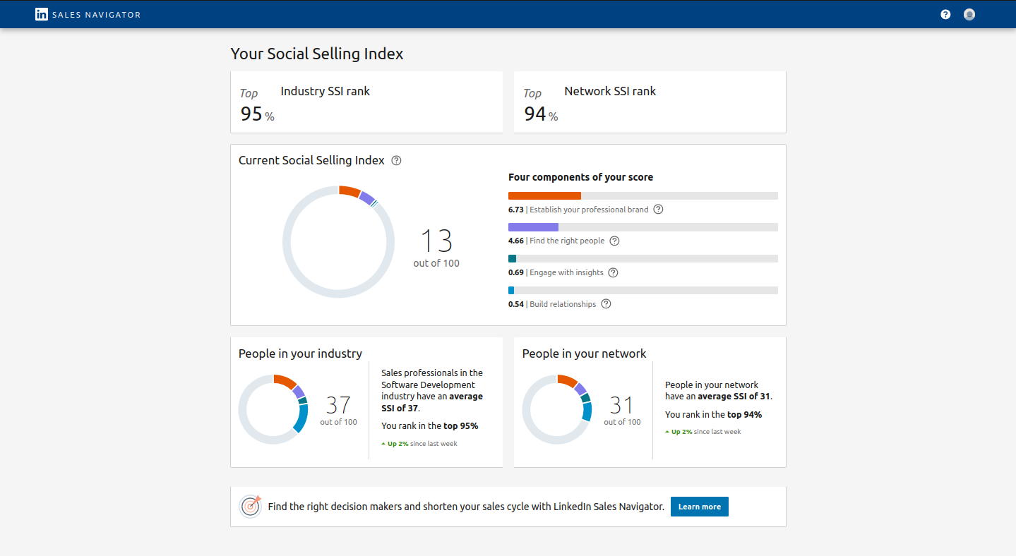Open help for Build relationships

click(606, 304)
